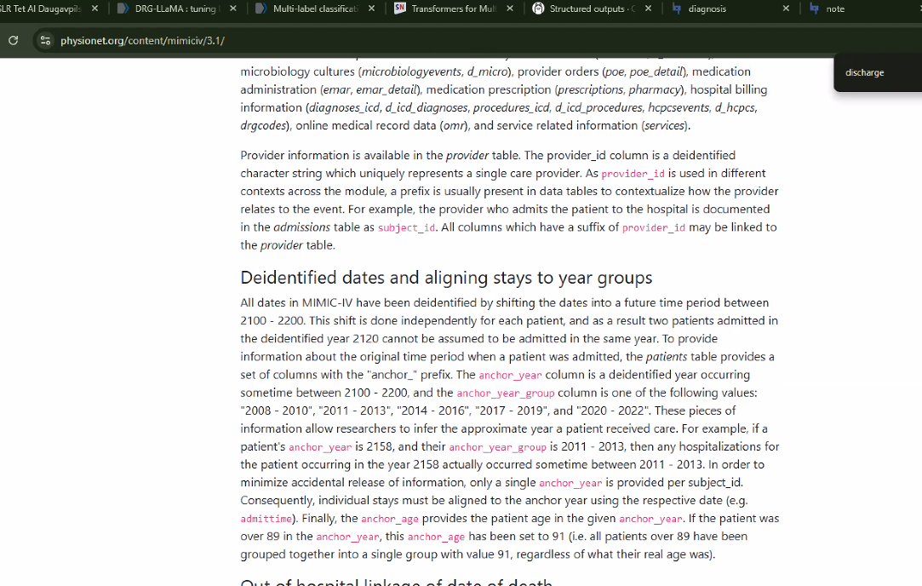The height and width of the screenshot is (586, 922).
Task: Click the italic table name 'procedures_icd'
Action: [x=512, y=107]
